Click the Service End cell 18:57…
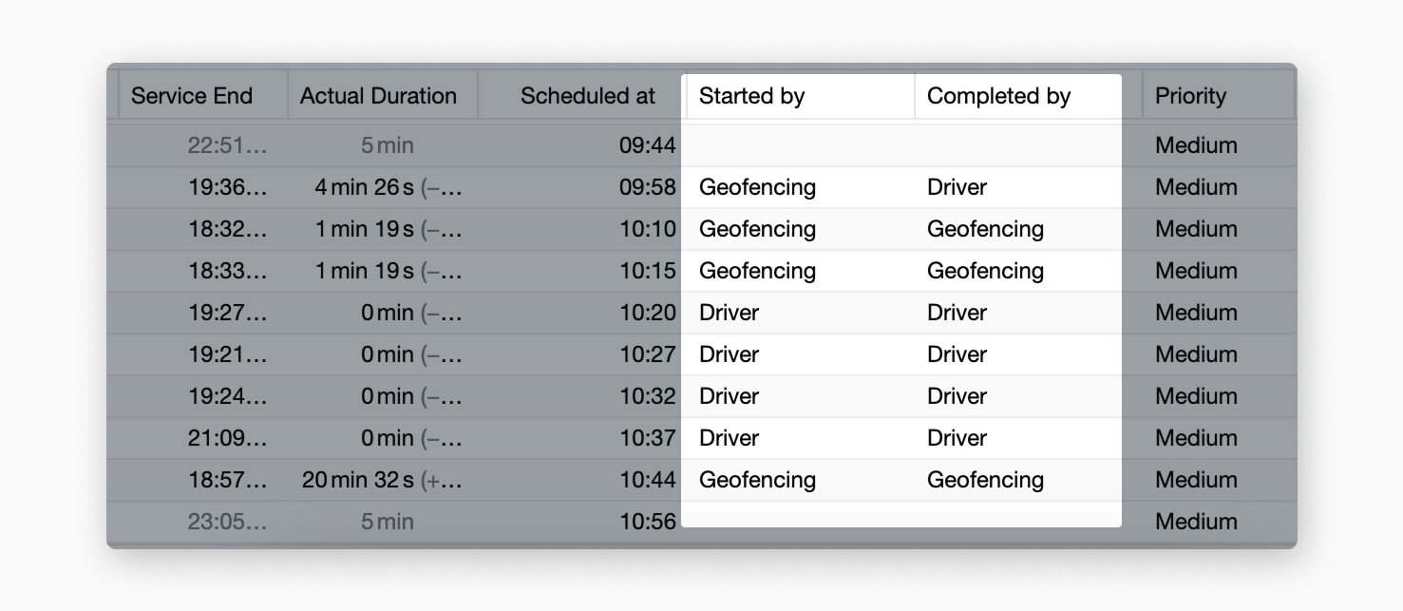 228,480
